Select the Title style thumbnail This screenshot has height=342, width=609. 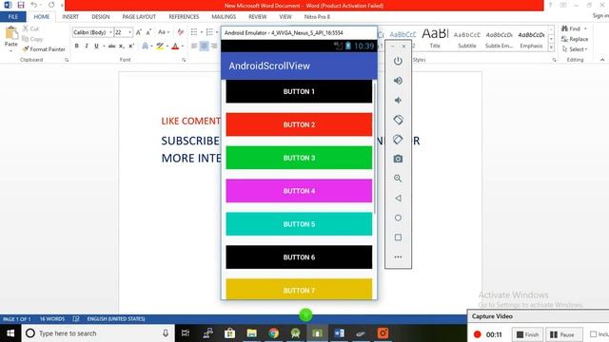[x=435, y=38]
